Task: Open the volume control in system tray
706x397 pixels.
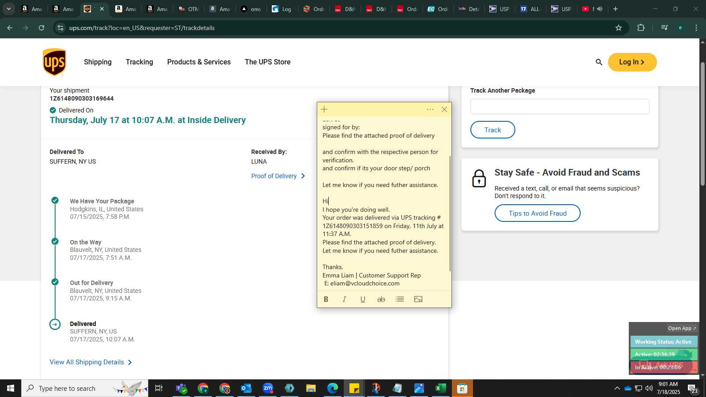Action: (649, 388)
